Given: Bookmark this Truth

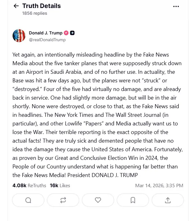Looking at the screenshot, I should (x=133, y=200).
